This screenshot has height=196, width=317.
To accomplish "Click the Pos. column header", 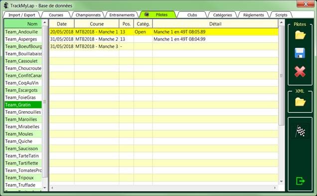I will pyautogui.click(x=127, y=24).
